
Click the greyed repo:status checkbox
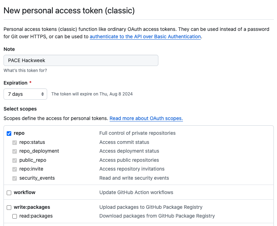pyautogui.click(x=15, y=142)
